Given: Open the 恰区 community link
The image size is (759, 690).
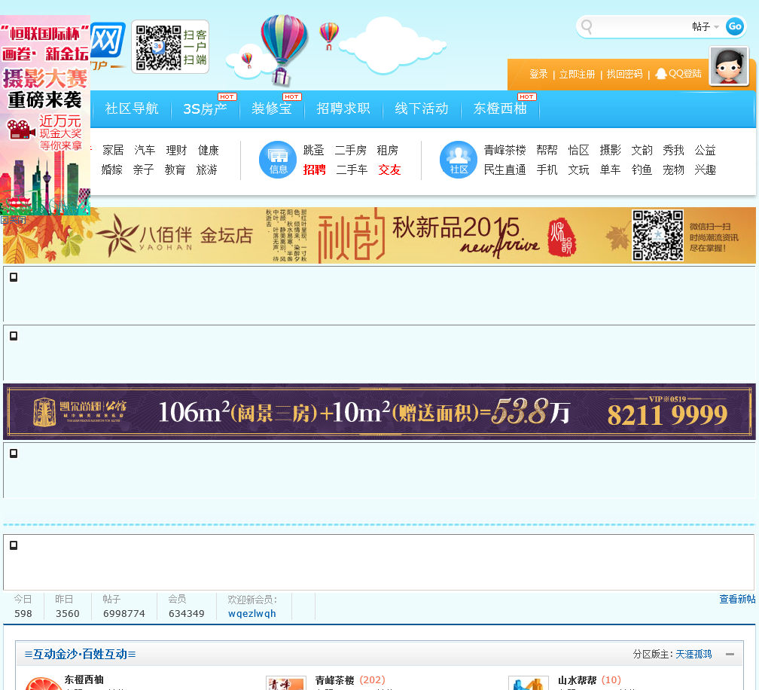Looking at the screenshot, I should 578,150.
